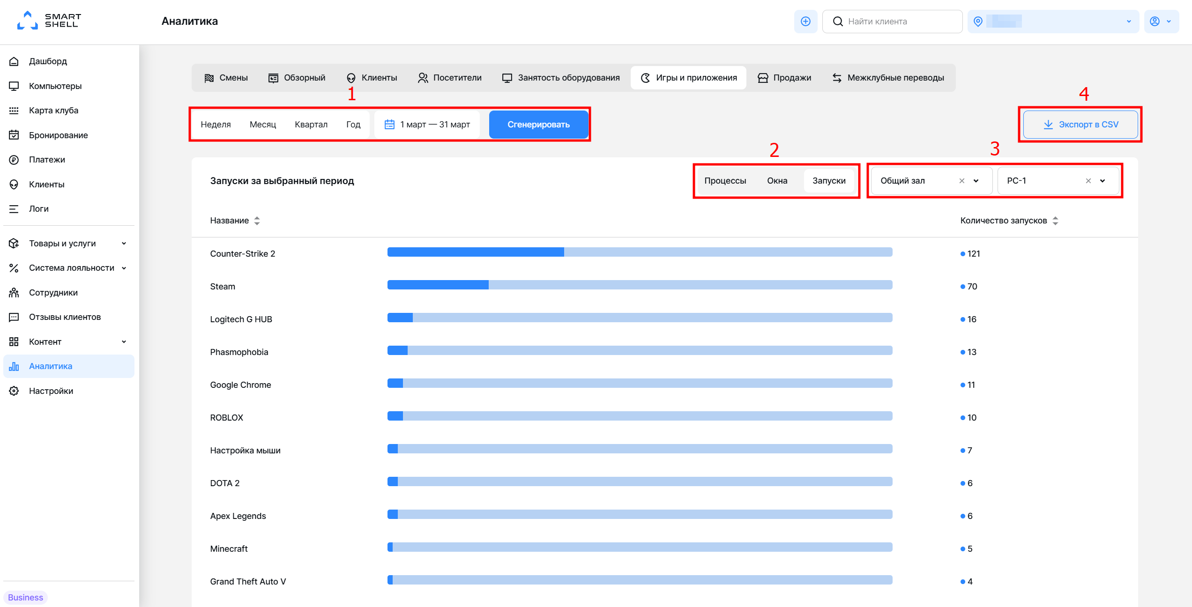This screenshot has width=1192, height=607.
Task: Click the Контент tiles icon
Action: pyautogui.click(x=14, y=342)
